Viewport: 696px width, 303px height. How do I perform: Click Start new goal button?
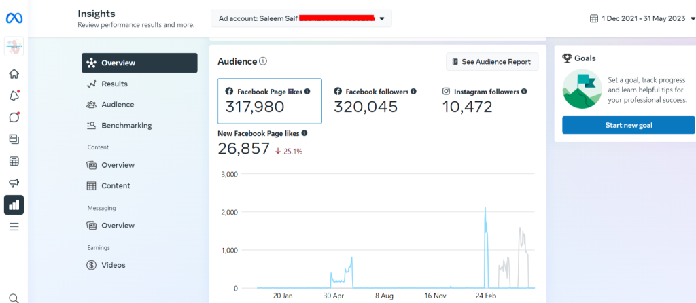click(628, 125)
